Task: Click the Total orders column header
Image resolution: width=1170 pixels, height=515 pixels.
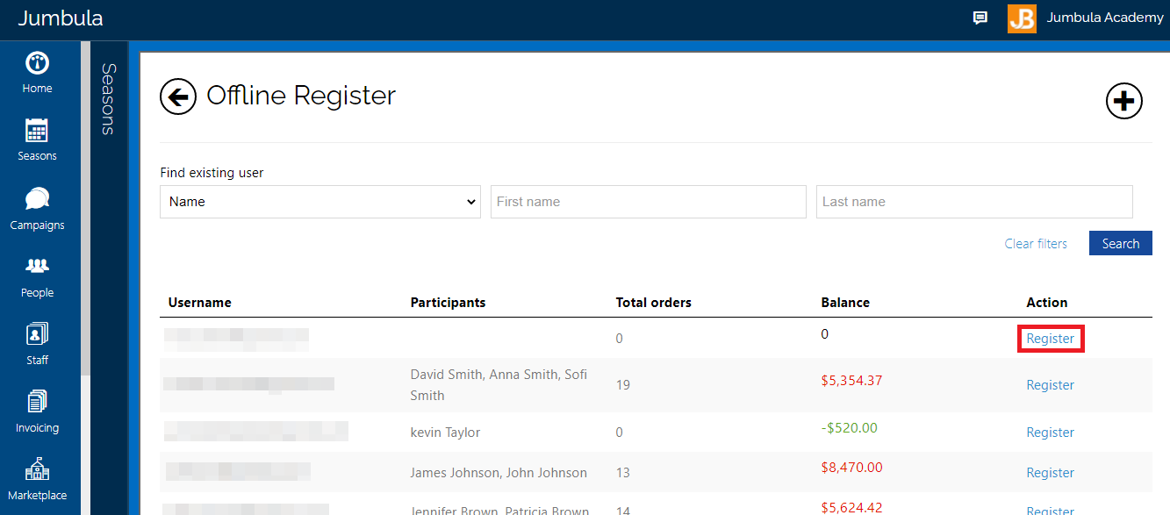Action: (x=654, y=303)
